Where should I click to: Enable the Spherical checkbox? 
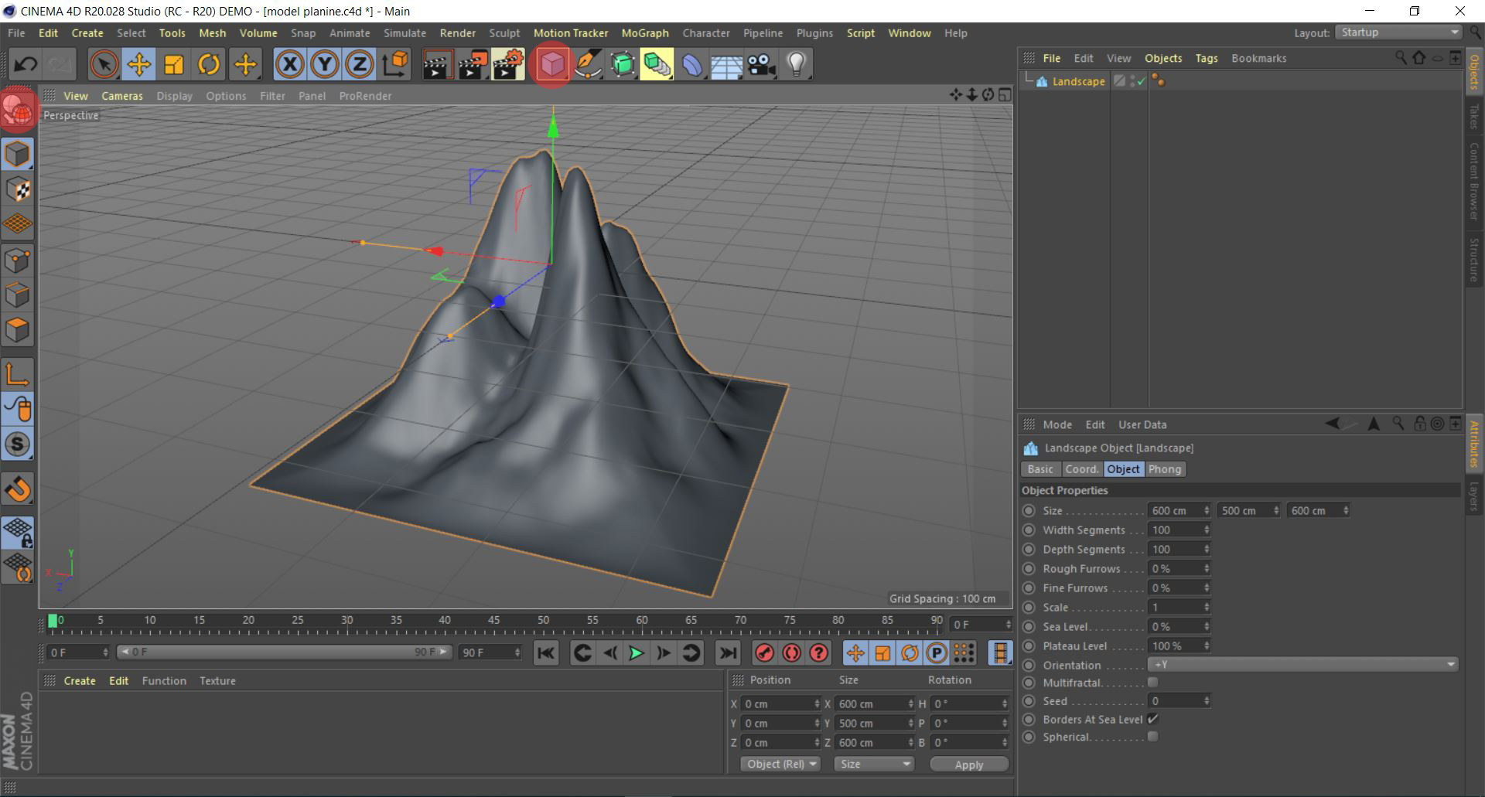click(x=1152, y=737)
